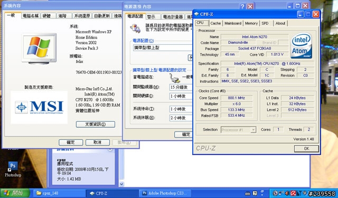Click Level 2 value 512 KBytes
This screenshot has width=338, height=198.
tap(297, 110)
